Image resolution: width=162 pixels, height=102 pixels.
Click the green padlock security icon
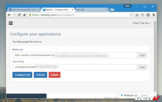(30, 15)
